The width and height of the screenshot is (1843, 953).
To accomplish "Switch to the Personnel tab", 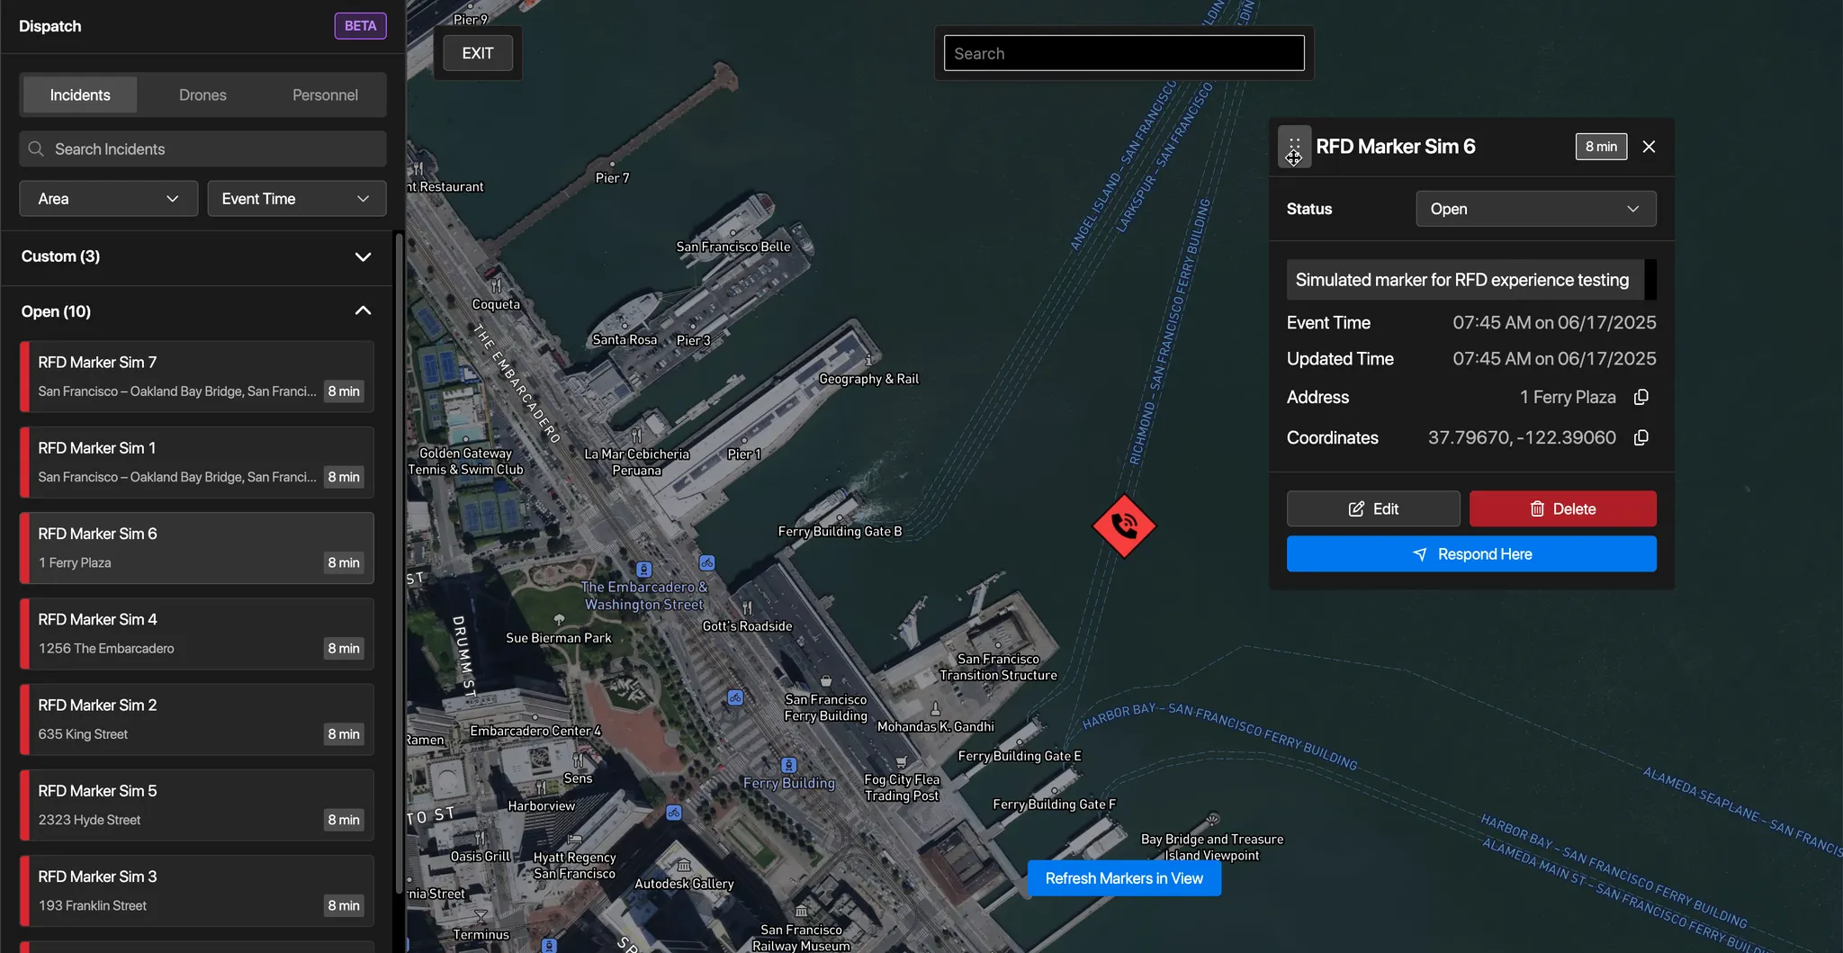I will tap(325, 95).
